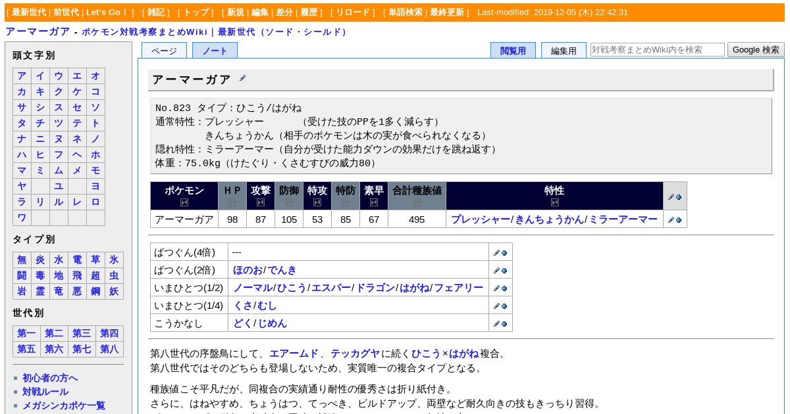Select ア in the 頭文字別 index
This screenshot has width=790, height=414.
click(x=22, y=76)
